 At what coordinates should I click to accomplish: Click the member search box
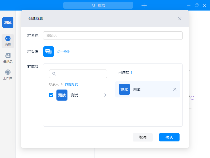pos(78,74)
